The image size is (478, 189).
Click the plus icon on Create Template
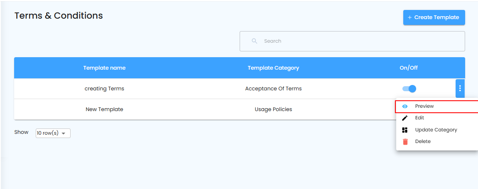click(410, 17)
